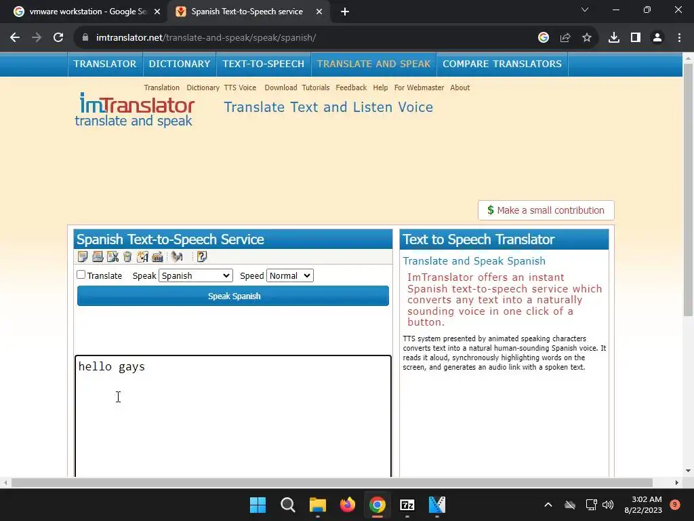The image size is (694, 521).
Task: Click the paste text toolbar icon
Action: (98, 256)
